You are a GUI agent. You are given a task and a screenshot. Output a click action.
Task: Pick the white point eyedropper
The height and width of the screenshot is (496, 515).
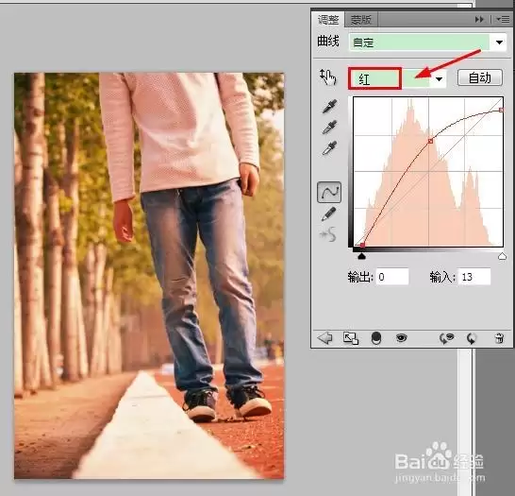click(329, 148)
